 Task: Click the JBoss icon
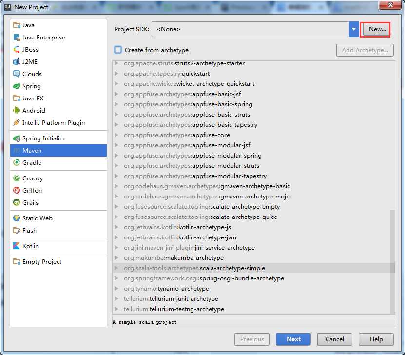(17, 49)
